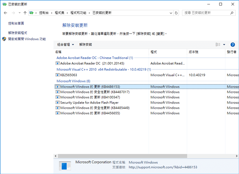Viewport: 239px width, 174px height.
Task: Open 解除安裝程式 link
Action: tap(18, 33)
